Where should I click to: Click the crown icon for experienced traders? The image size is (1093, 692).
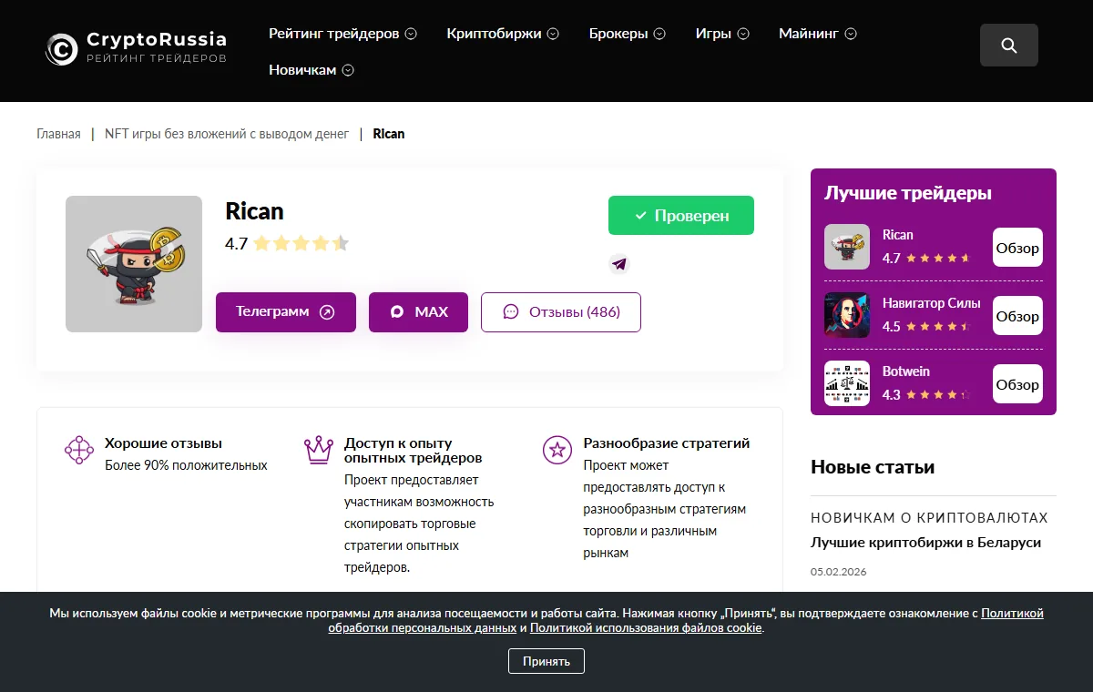tap(319, 450)
